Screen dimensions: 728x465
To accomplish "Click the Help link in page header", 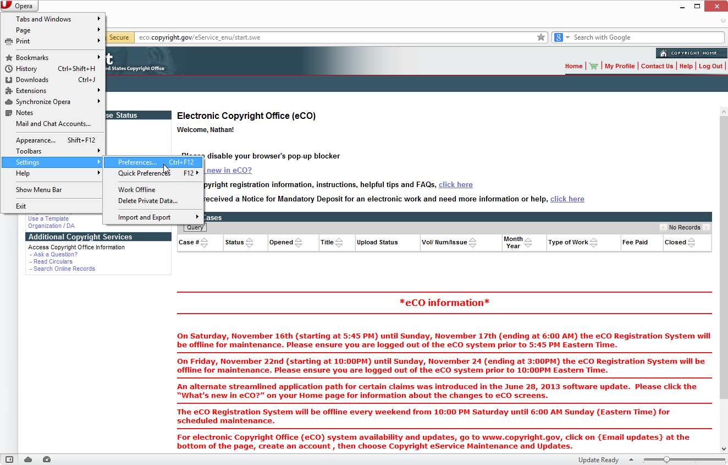I will tap(686, 66).
